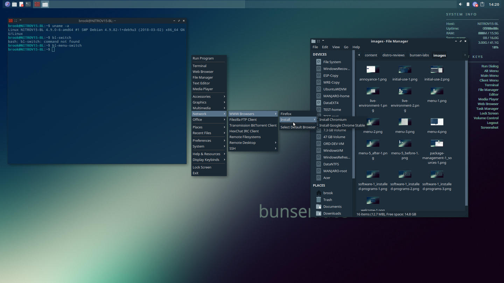Open Downloads in Places sidebar
The image size is (504, 283).
pos(332,213)
